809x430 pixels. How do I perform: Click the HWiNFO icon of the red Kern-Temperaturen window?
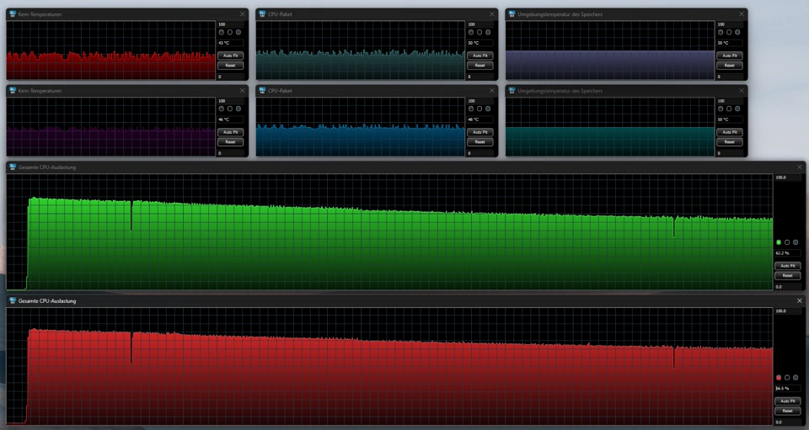point(13,14)
